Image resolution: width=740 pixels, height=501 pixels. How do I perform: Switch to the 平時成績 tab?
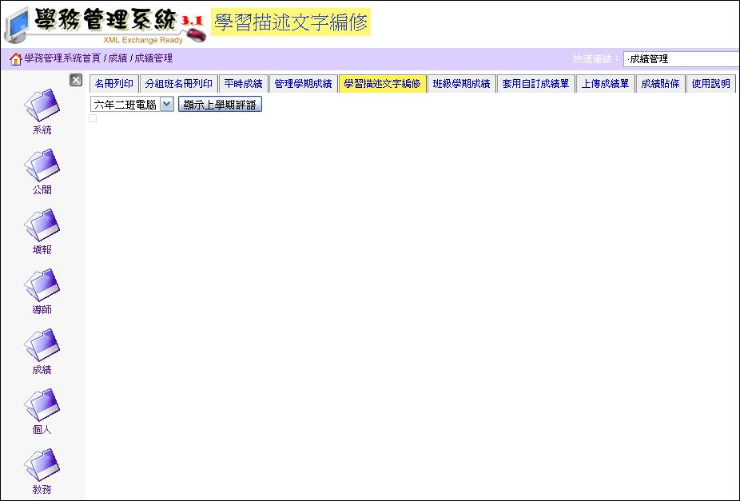[x=243, y=83]
